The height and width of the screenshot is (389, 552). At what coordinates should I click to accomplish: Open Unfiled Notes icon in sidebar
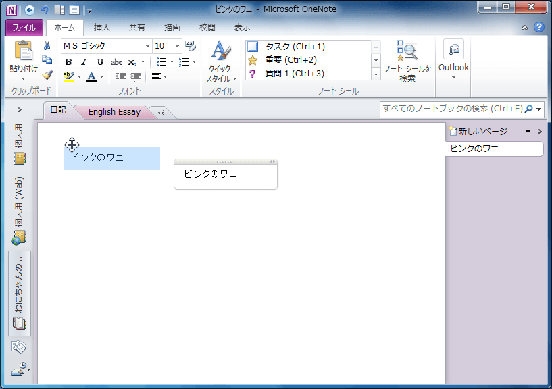19,347
